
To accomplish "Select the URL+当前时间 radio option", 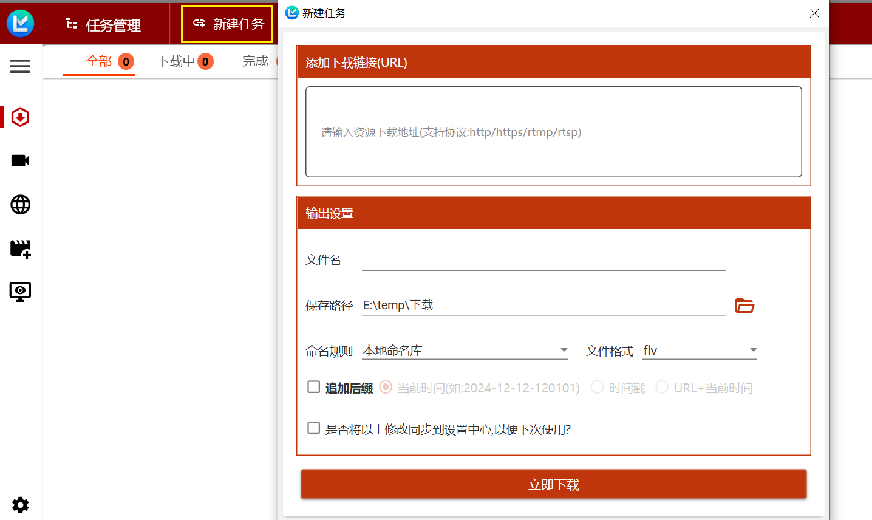I will tap(662, 387).
